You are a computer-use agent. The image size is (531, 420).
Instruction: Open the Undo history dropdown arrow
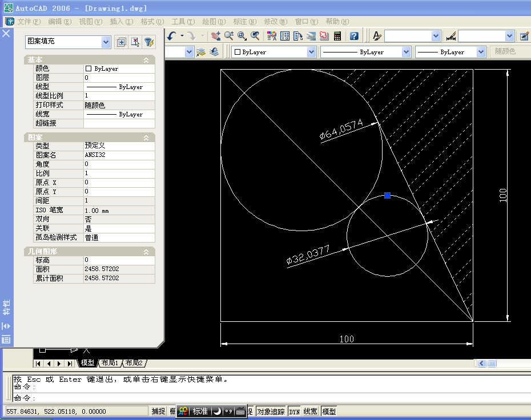[x=182, y=35]
